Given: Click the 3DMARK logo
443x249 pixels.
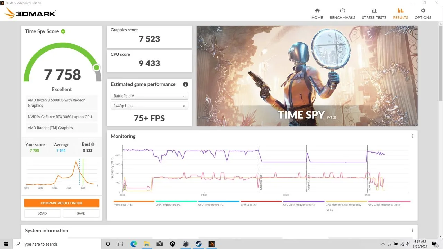Looking at the screenshot, I should coord(30,13).
